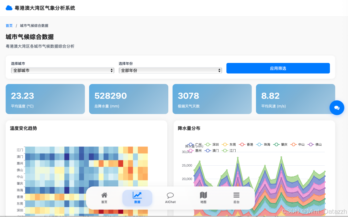Click the 香港 row label in the heatmap
Image resolution: width=348 pixels, height=217 pixels.
(20, 197)
